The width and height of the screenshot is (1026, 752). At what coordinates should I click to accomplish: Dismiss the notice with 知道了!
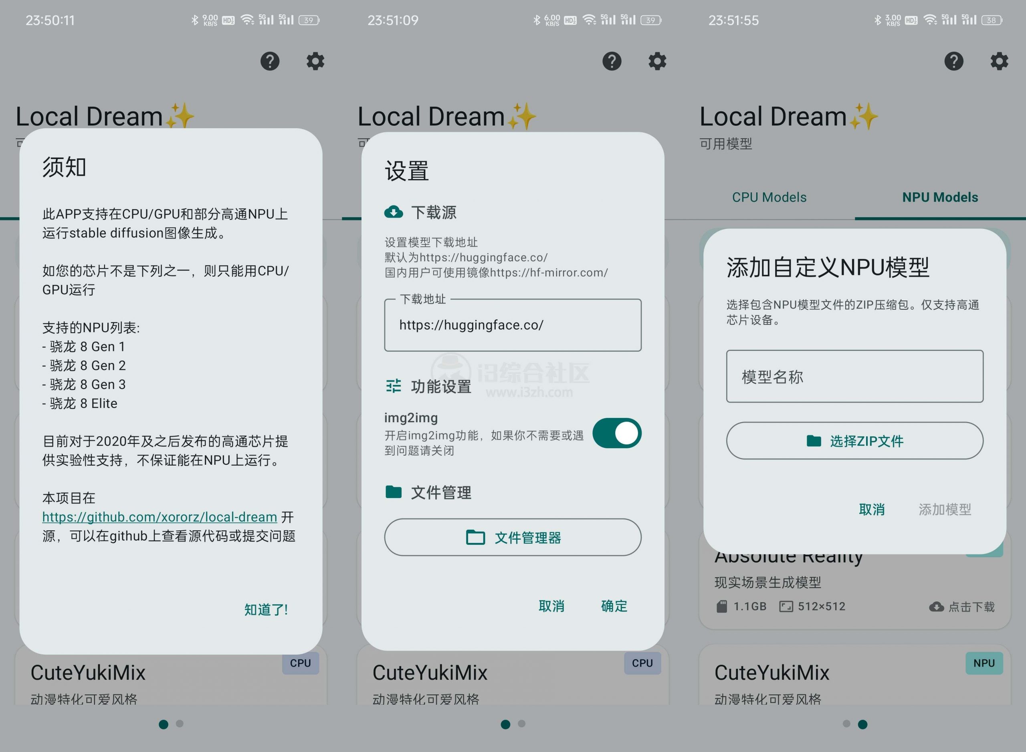pos(266,609)
